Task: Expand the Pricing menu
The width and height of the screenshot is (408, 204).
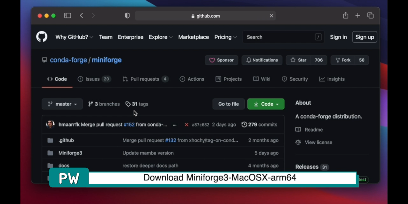Action: pyautogui.click(x=226, y=37)
